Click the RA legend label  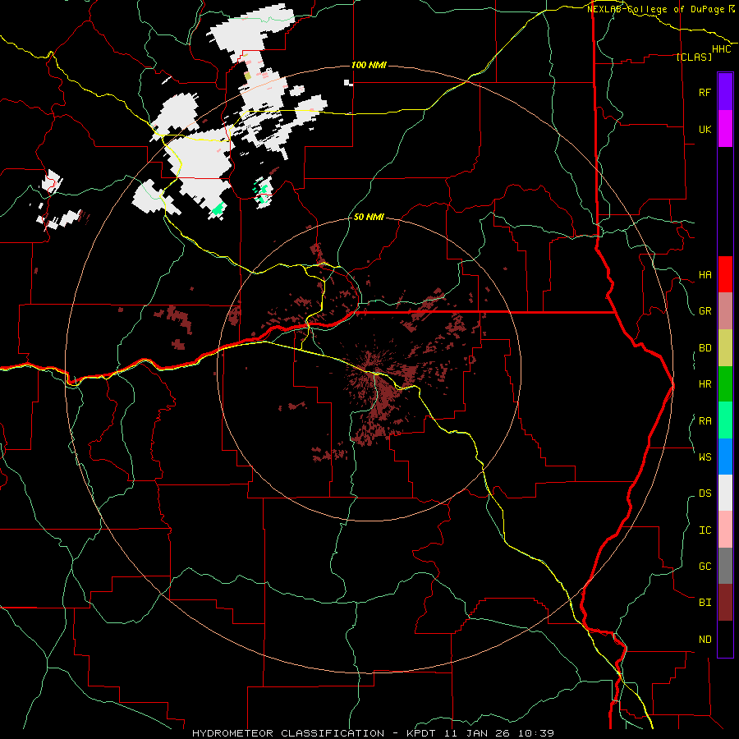tap(705, 421)
